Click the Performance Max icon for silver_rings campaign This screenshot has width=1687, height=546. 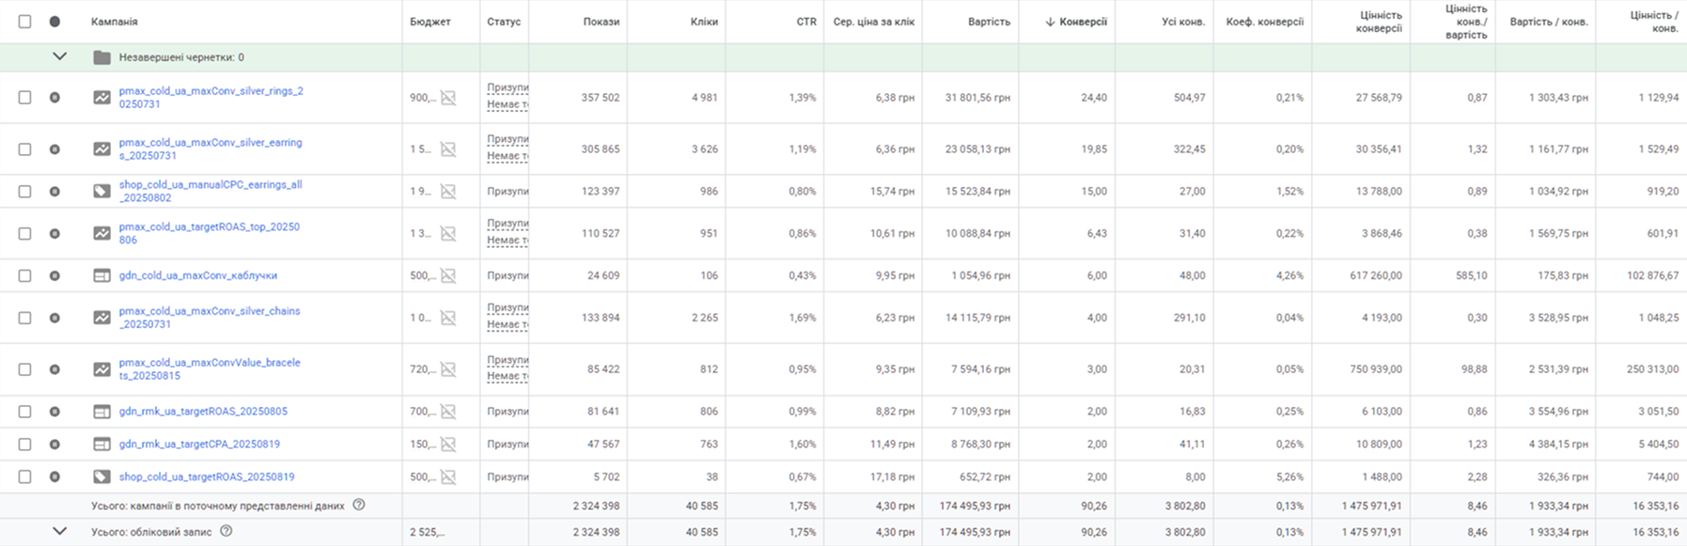[x=102, y=98]
